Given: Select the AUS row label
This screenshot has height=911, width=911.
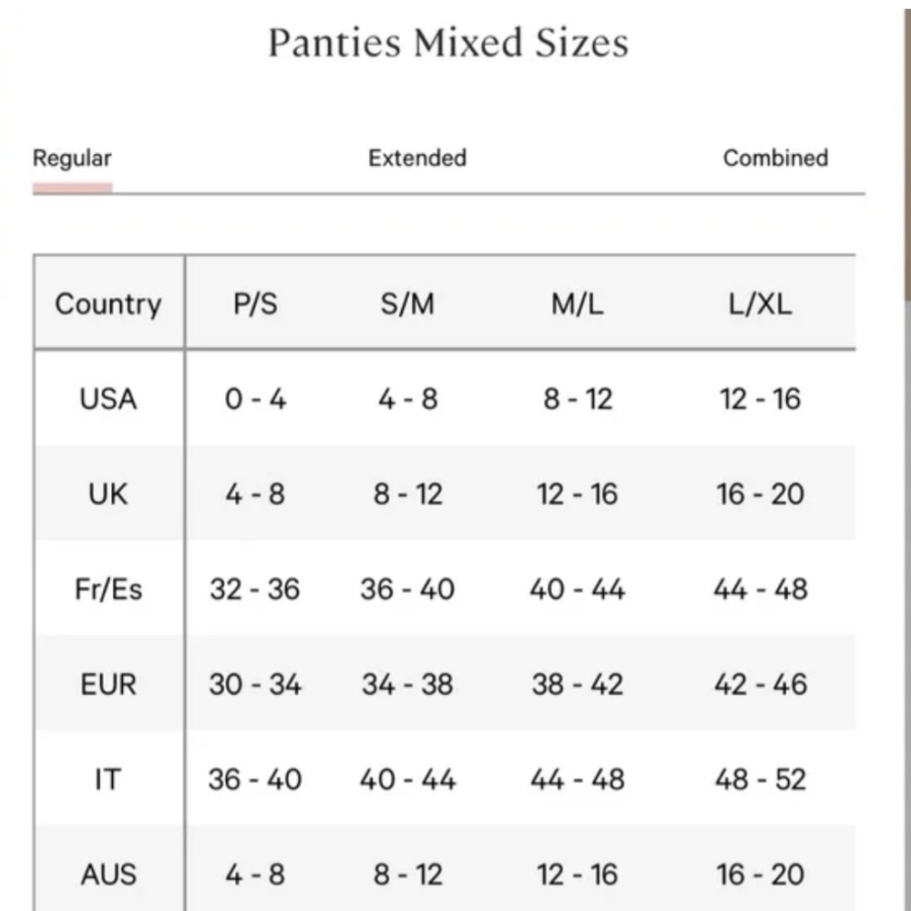Looking at the screenshot, I should [x=107, y=875].
